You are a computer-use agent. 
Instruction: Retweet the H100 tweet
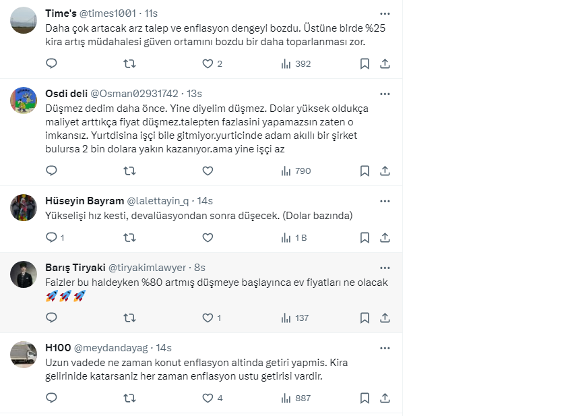(x=130, y=398)
